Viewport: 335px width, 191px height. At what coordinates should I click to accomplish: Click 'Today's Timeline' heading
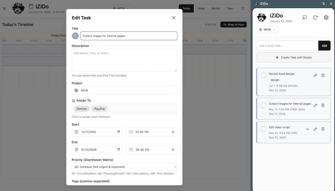[x=18, y=25]
